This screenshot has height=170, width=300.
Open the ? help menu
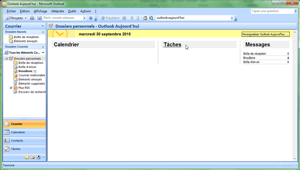click(96, 11)
